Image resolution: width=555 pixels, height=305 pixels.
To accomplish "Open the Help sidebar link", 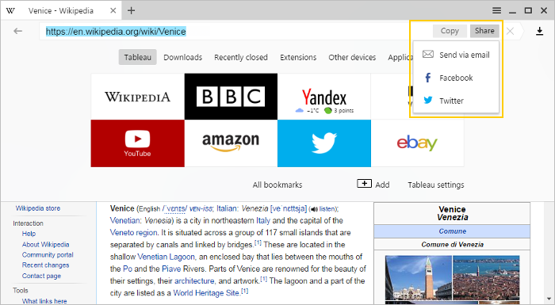I will (x=29, y=234).
